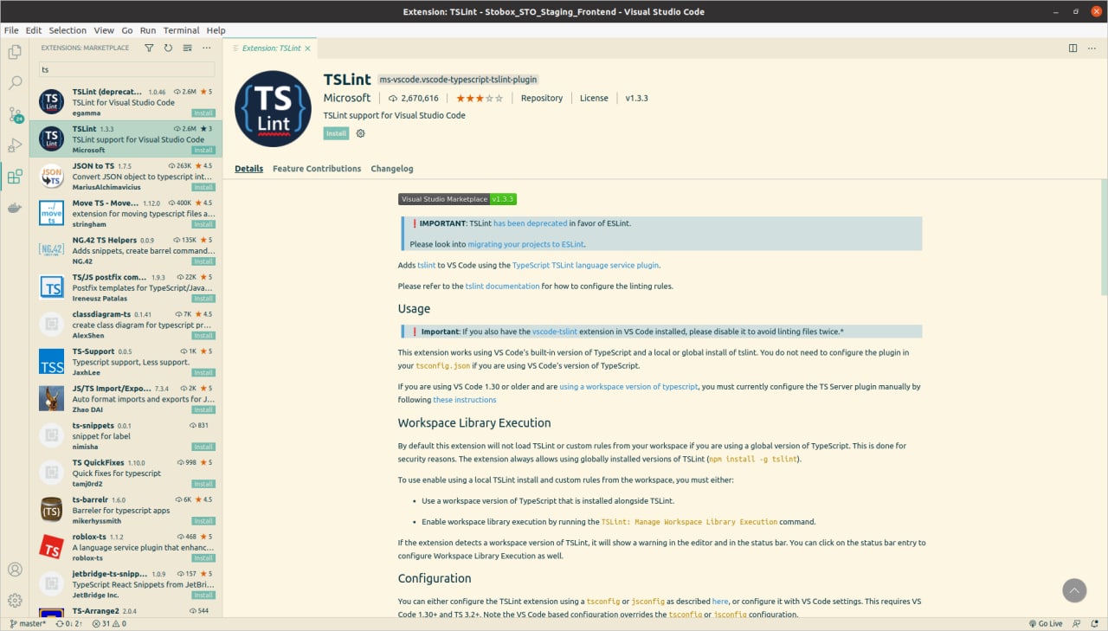Install classdiagram-ts by AlexShen
The image size is (1108, 631).
203,336
